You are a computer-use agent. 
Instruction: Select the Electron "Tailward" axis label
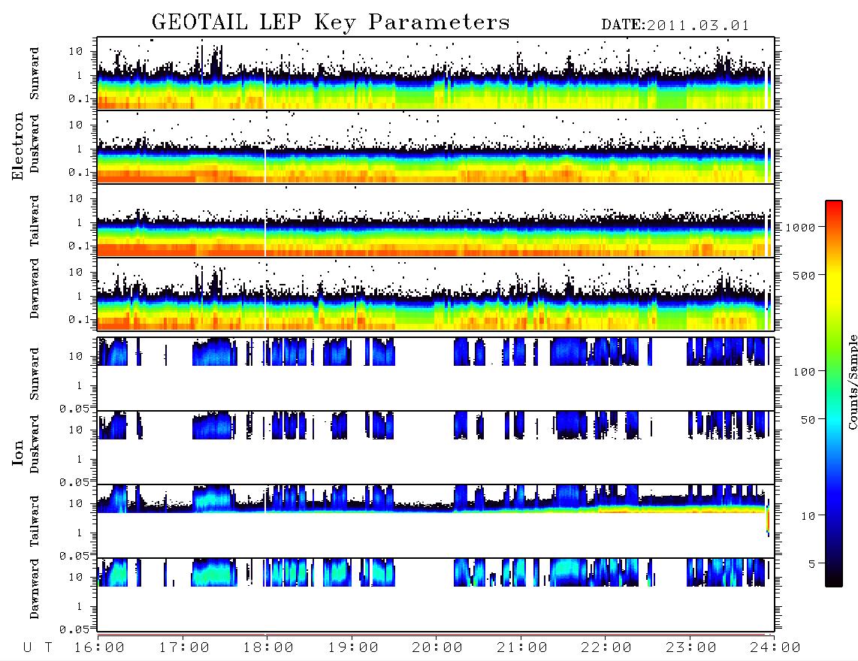click(x=35, y=221)
